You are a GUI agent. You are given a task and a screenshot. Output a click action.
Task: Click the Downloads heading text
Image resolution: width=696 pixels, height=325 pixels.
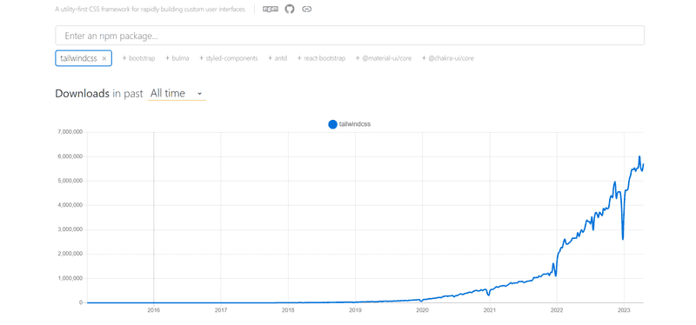click(82, 94)
